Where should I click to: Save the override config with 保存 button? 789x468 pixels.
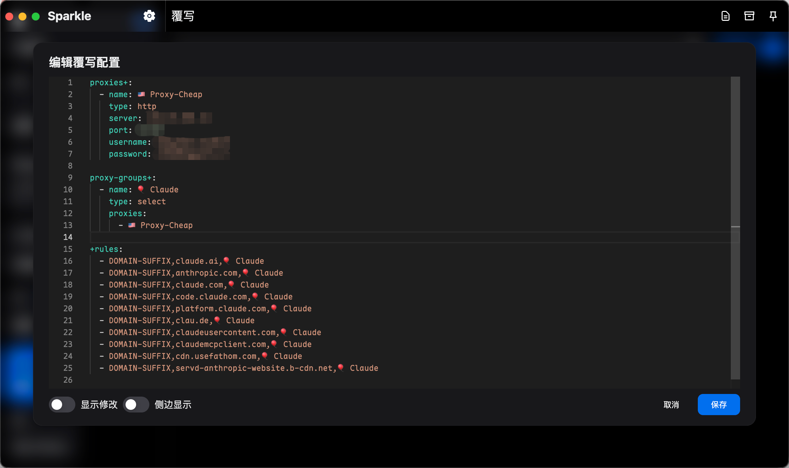pyautogui.click(x=718, y=404)
